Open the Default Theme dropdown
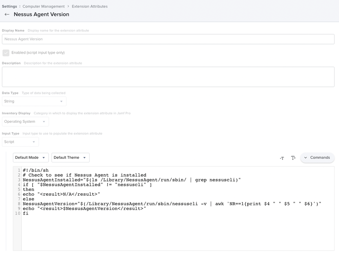The height and width of the screenshot is (255, 339). (70, 158)
